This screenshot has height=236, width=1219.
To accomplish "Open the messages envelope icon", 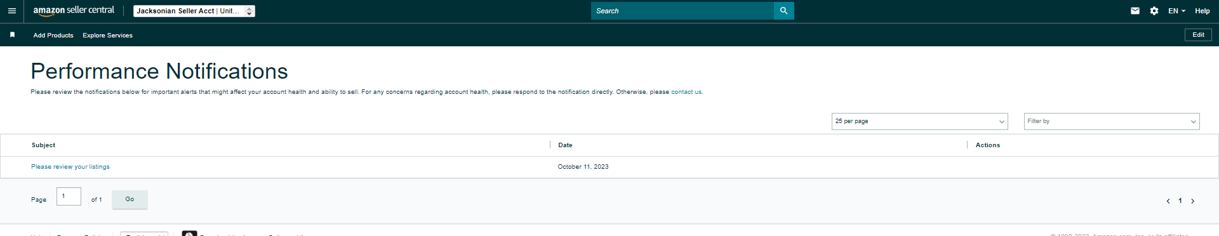I will tap(1135, 11).
